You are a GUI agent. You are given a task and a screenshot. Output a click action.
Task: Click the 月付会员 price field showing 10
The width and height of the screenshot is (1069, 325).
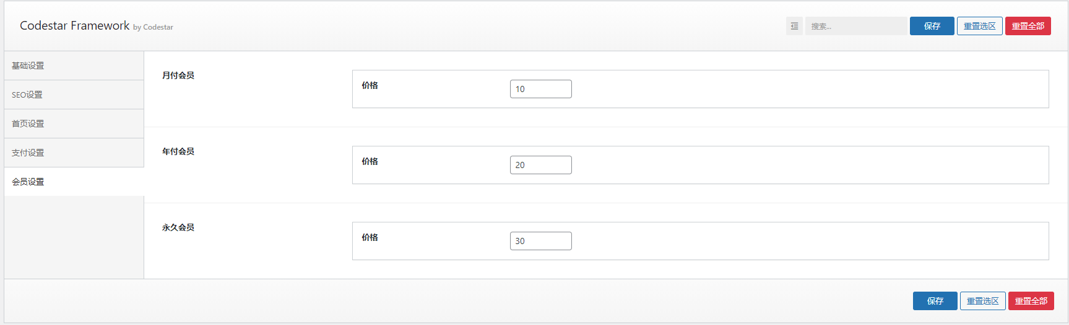tap(540, 89)
